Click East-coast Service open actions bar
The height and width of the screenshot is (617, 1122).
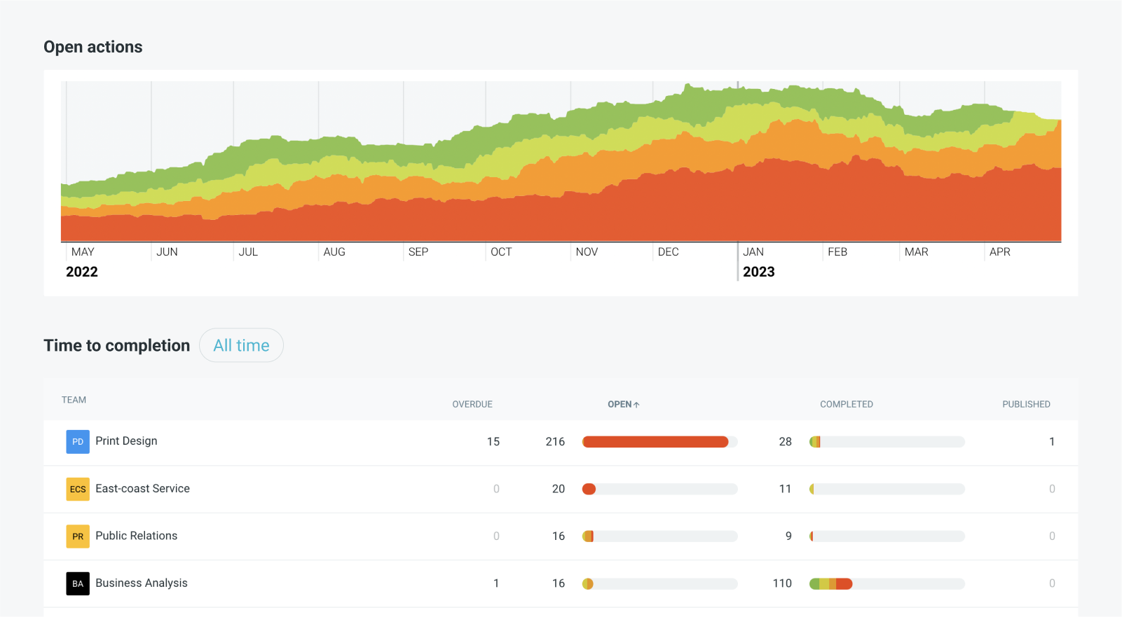click(x=659, y=489)
